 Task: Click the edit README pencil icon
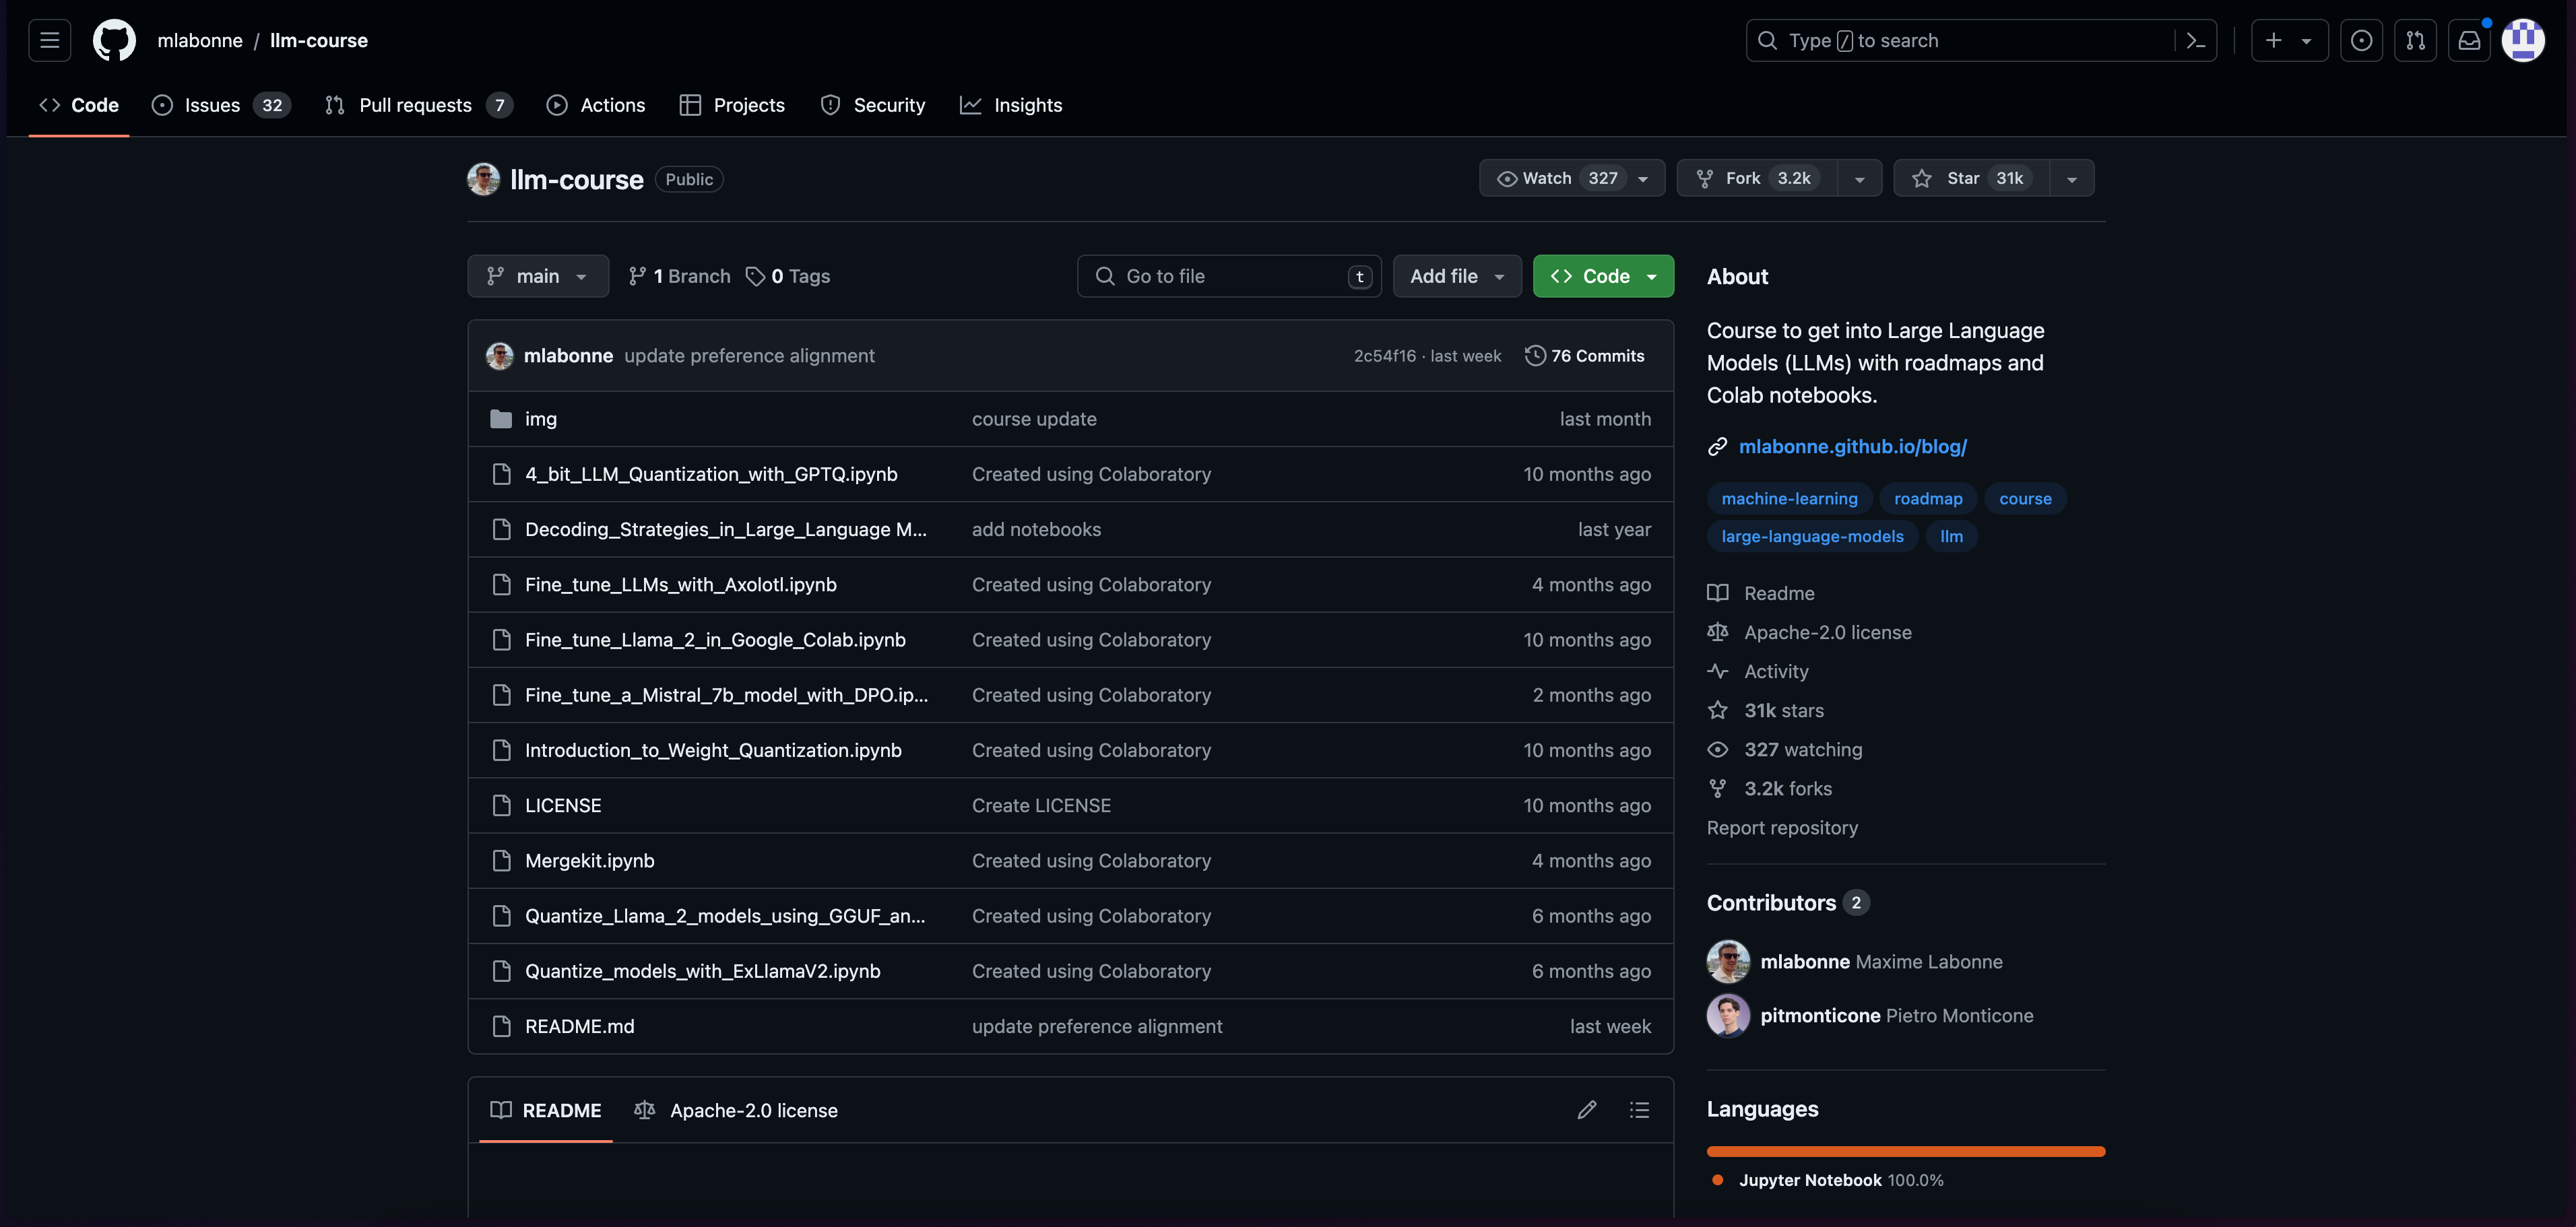point(1586,1110)
